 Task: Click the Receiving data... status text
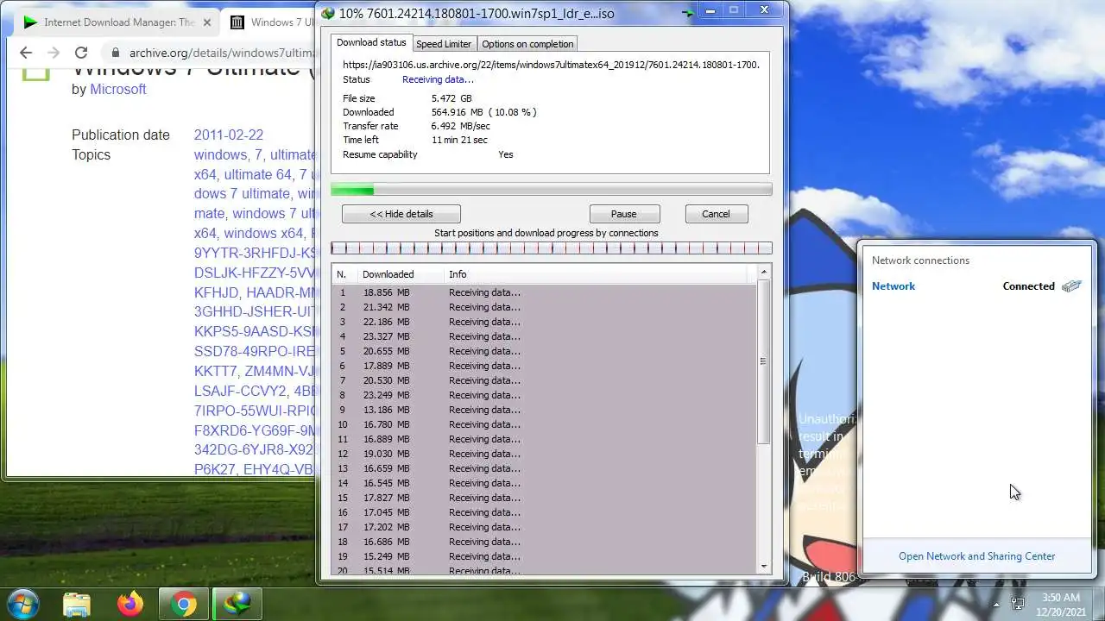(x=438, y=79)
